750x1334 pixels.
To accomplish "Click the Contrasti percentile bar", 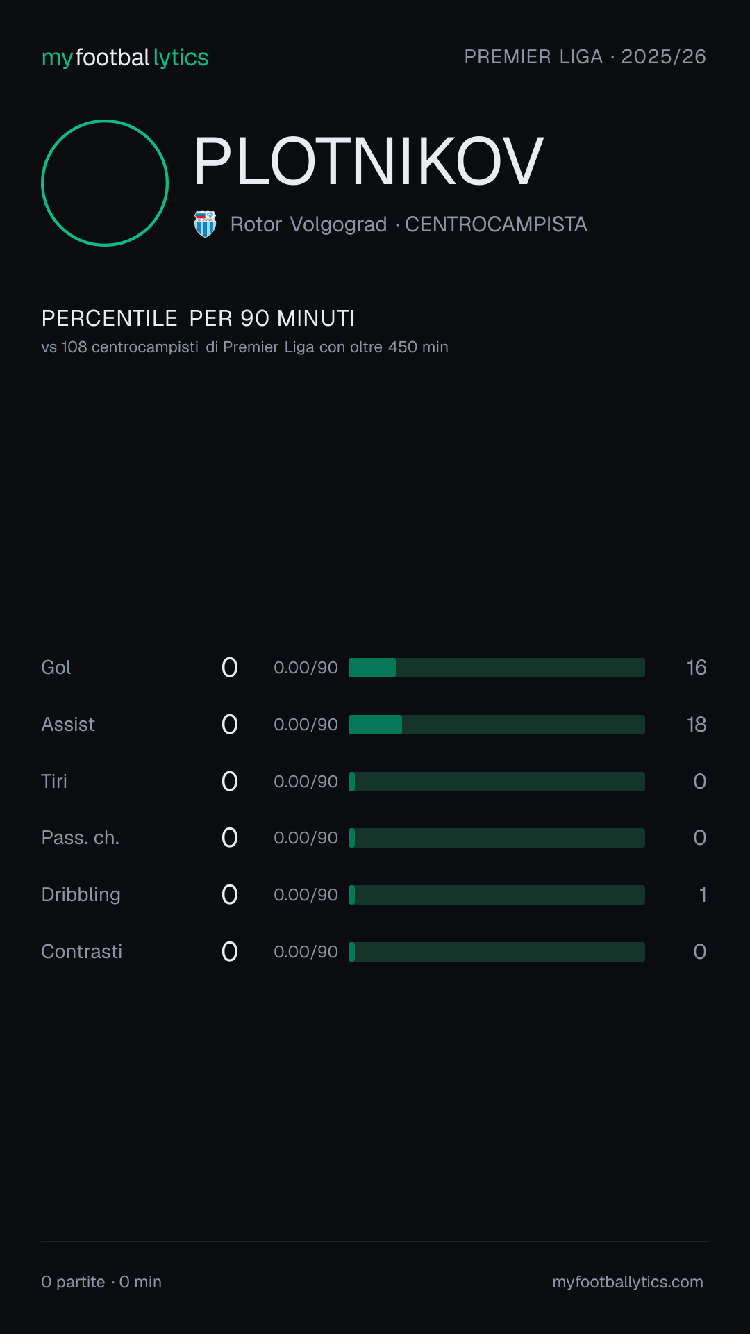I will (497, 952).
